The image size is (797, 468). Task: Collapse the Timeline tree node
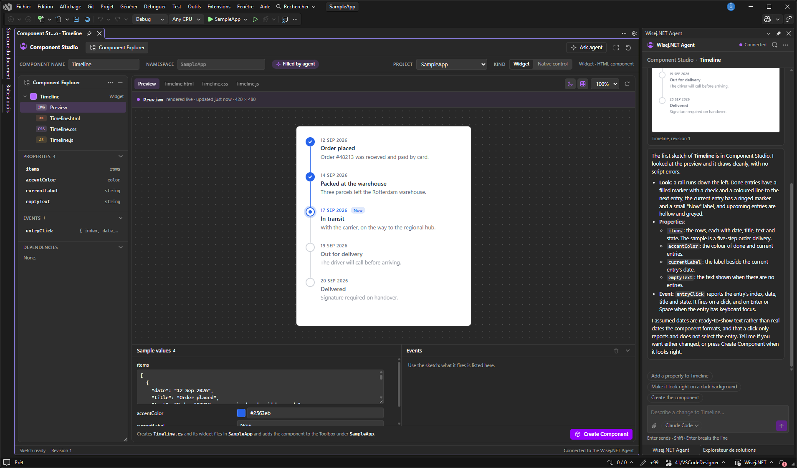click(x=25, y=96)
